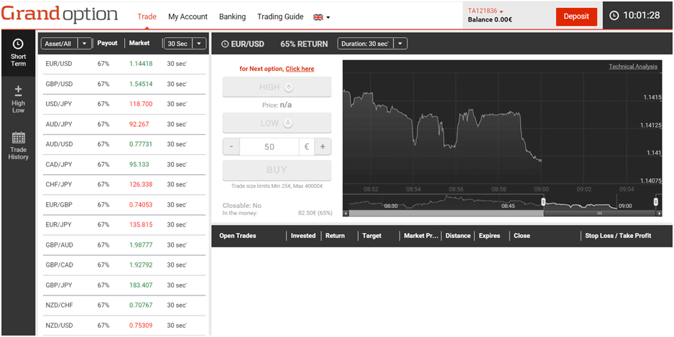Screen dimensions: 674x337
Task: Open the Short Term clock icon
Action: [x=18, y=44]
